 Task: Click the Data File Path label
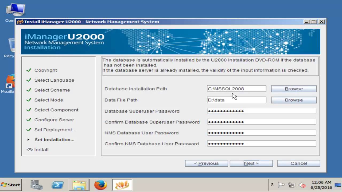121,100
